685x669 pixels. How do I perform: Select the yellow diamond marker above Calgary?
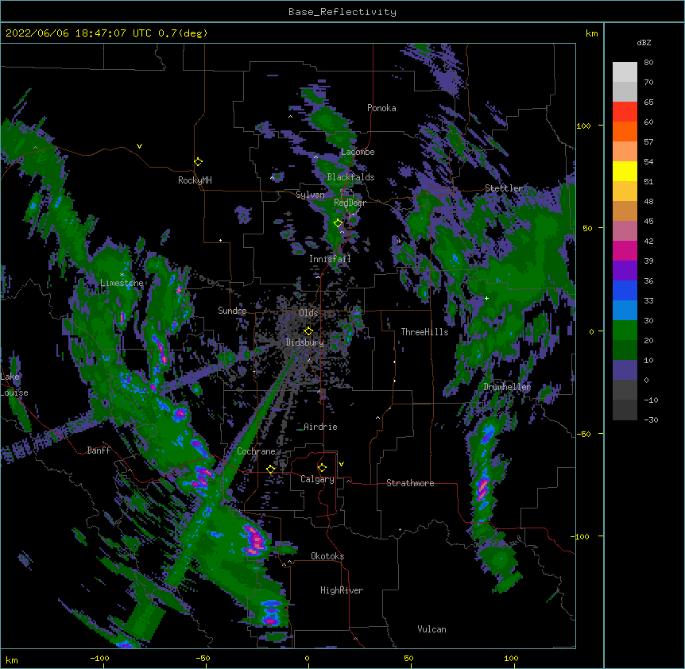coord(322,468)
